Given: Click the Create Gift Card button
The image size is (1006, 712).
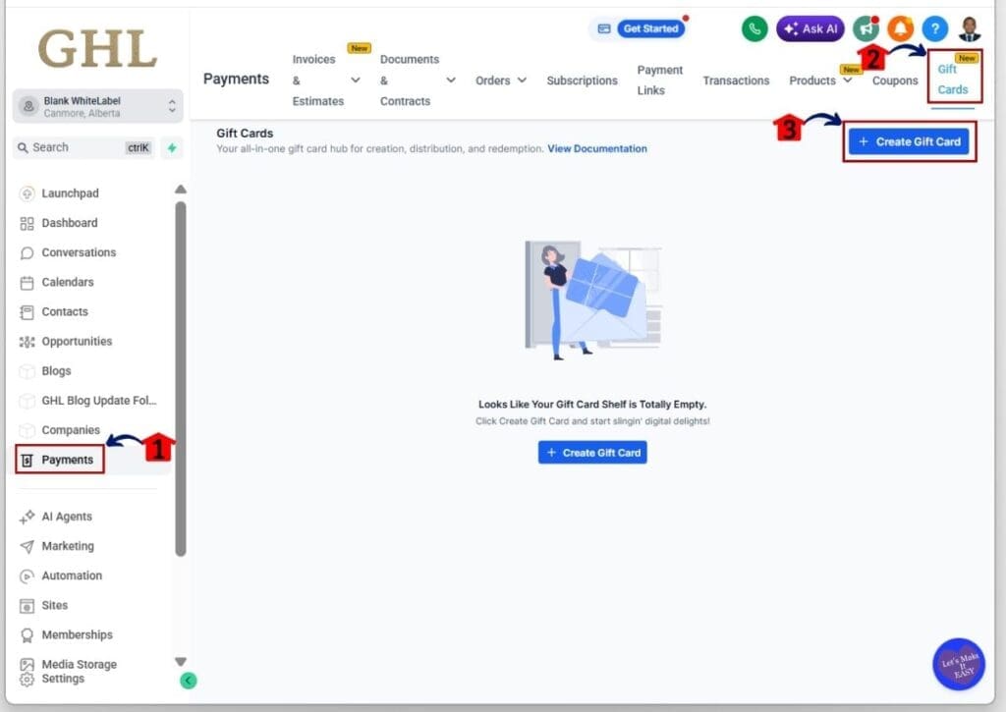Looking at the screenshot, I should [909, 140].
